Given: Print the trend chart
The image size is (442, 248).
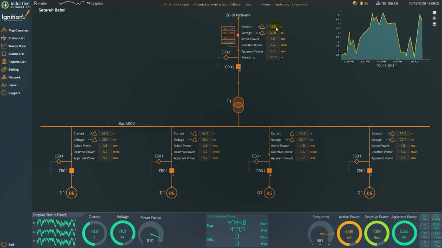Looking at the screenshot, I should click(434, 18).
